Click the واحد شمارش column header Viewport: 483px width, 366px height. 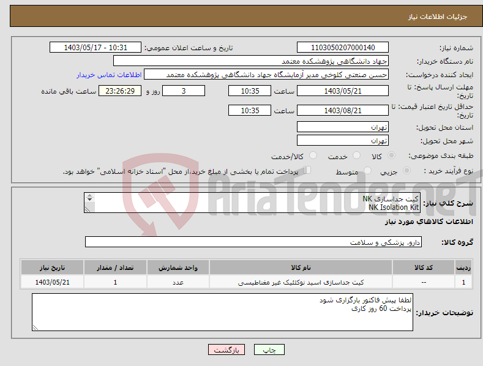tap(178, 267)
